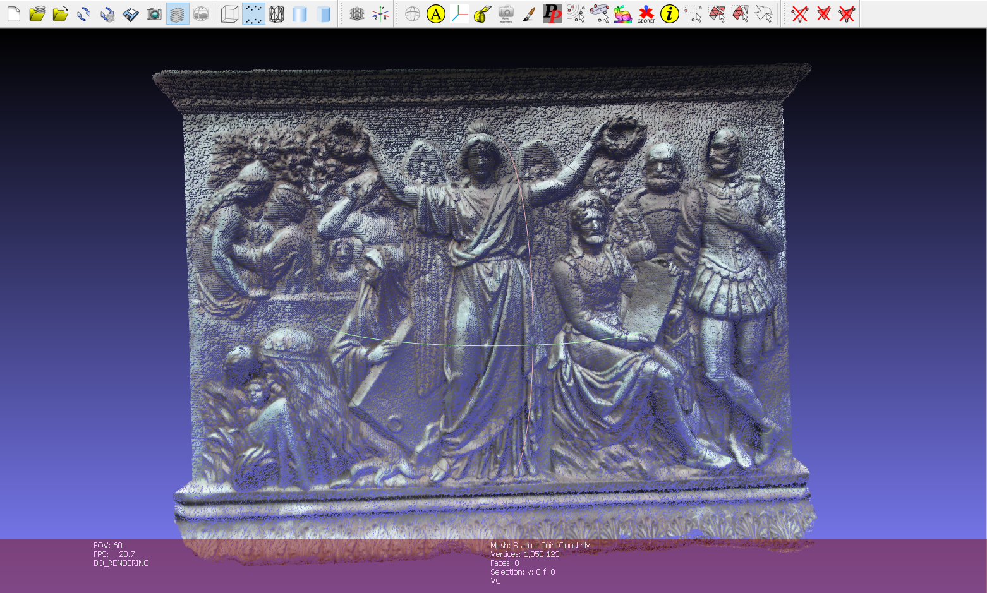Click the 'Selection: v: 0 f: 0' text
The width and height of the screenshot is (987, 593).
(x=523, y=572)
